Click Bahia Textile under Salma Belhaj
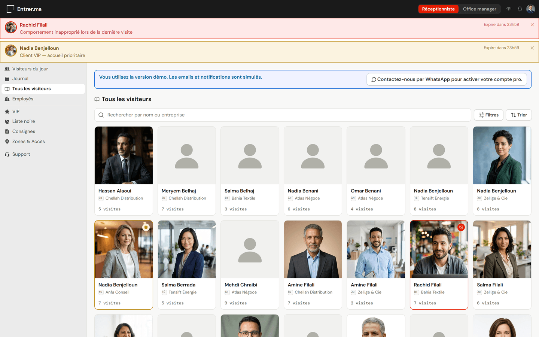Screen dimensions: 539x337 (243, 198)
